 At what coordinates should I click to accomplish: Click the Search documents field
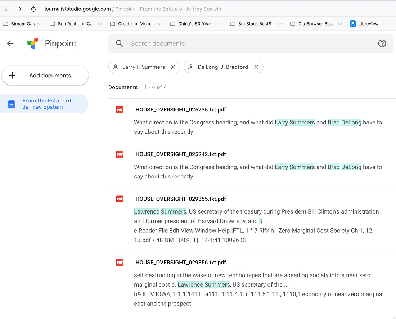click(251, 44)
